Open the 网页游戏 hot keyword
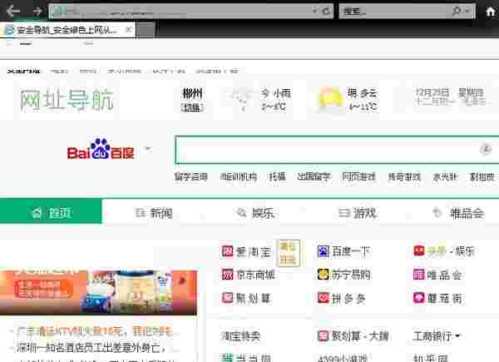 [358, 176]
